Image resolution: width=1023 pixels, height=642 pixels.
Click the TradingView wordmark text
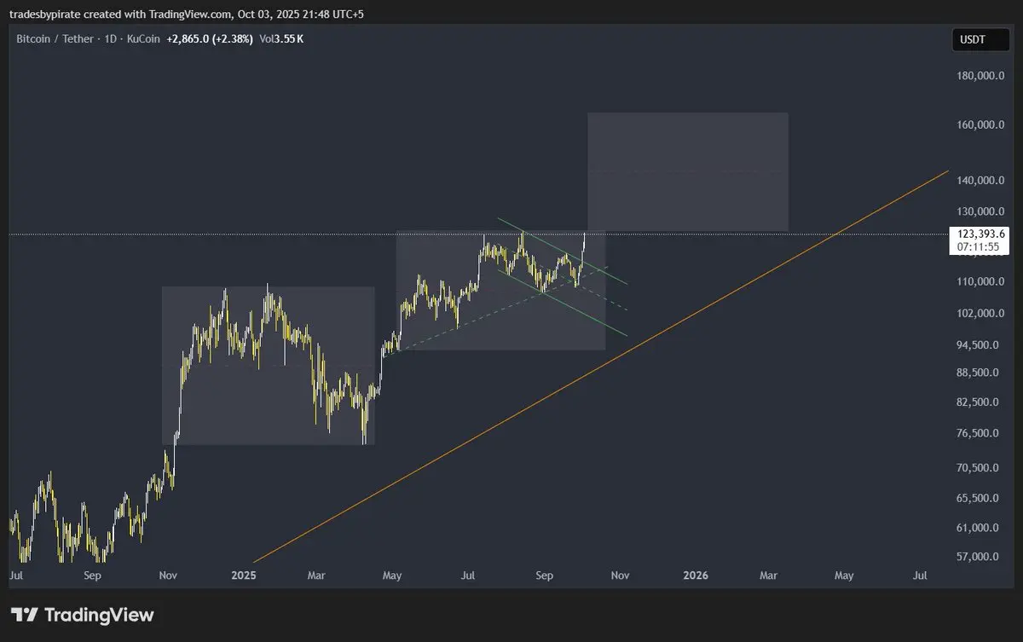tap(99, 615)
